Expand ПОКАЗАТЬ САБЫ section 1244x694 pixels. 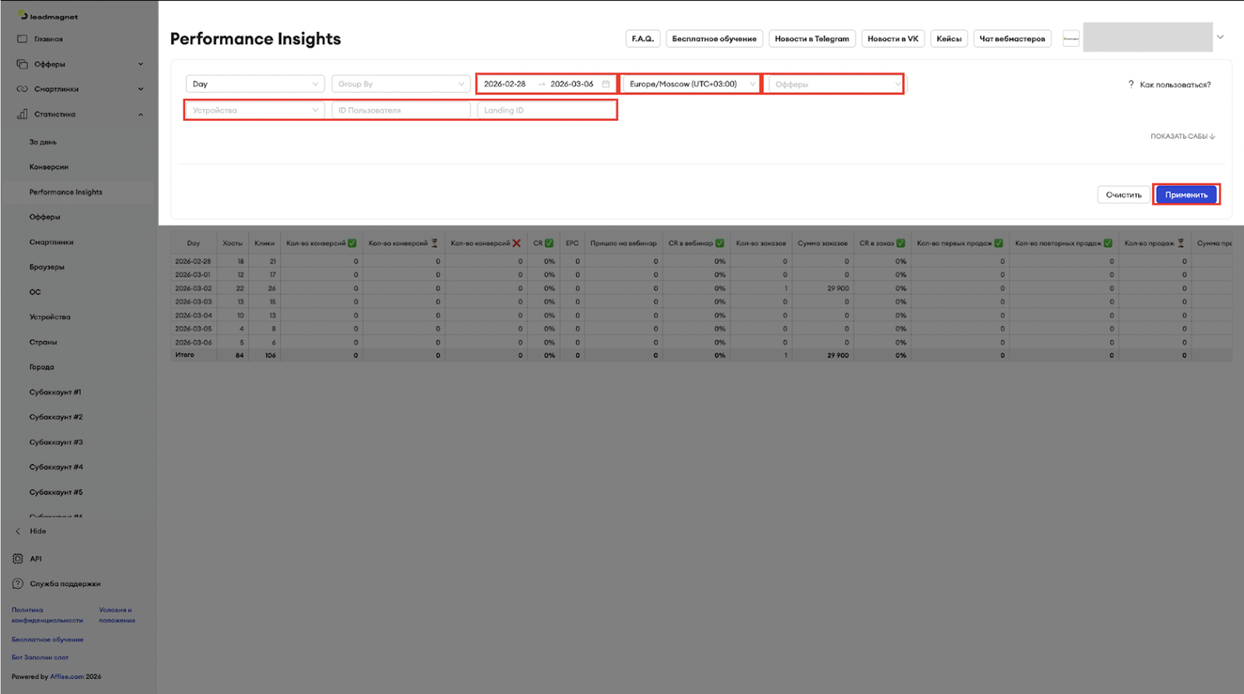(x=1183, y=136)
